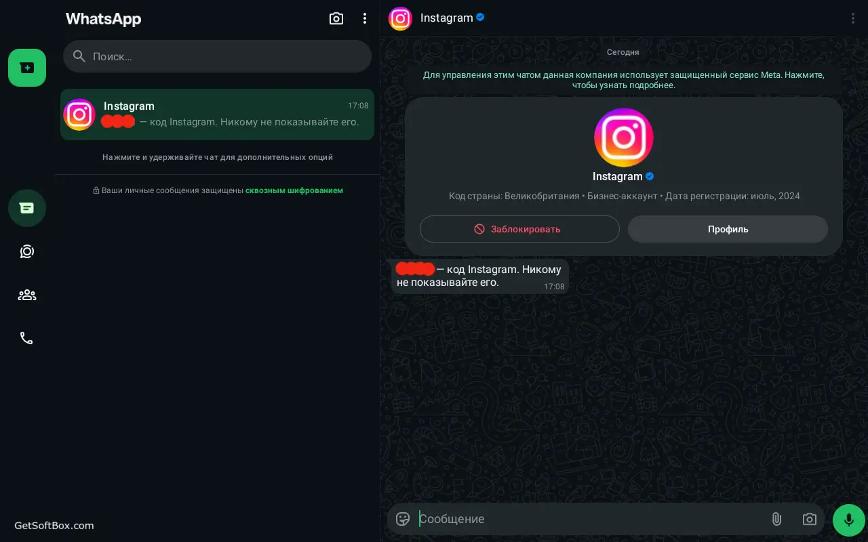Open the emoji sticker picker
The height and width of the screenshot is (542, 868).
point(403,519)
